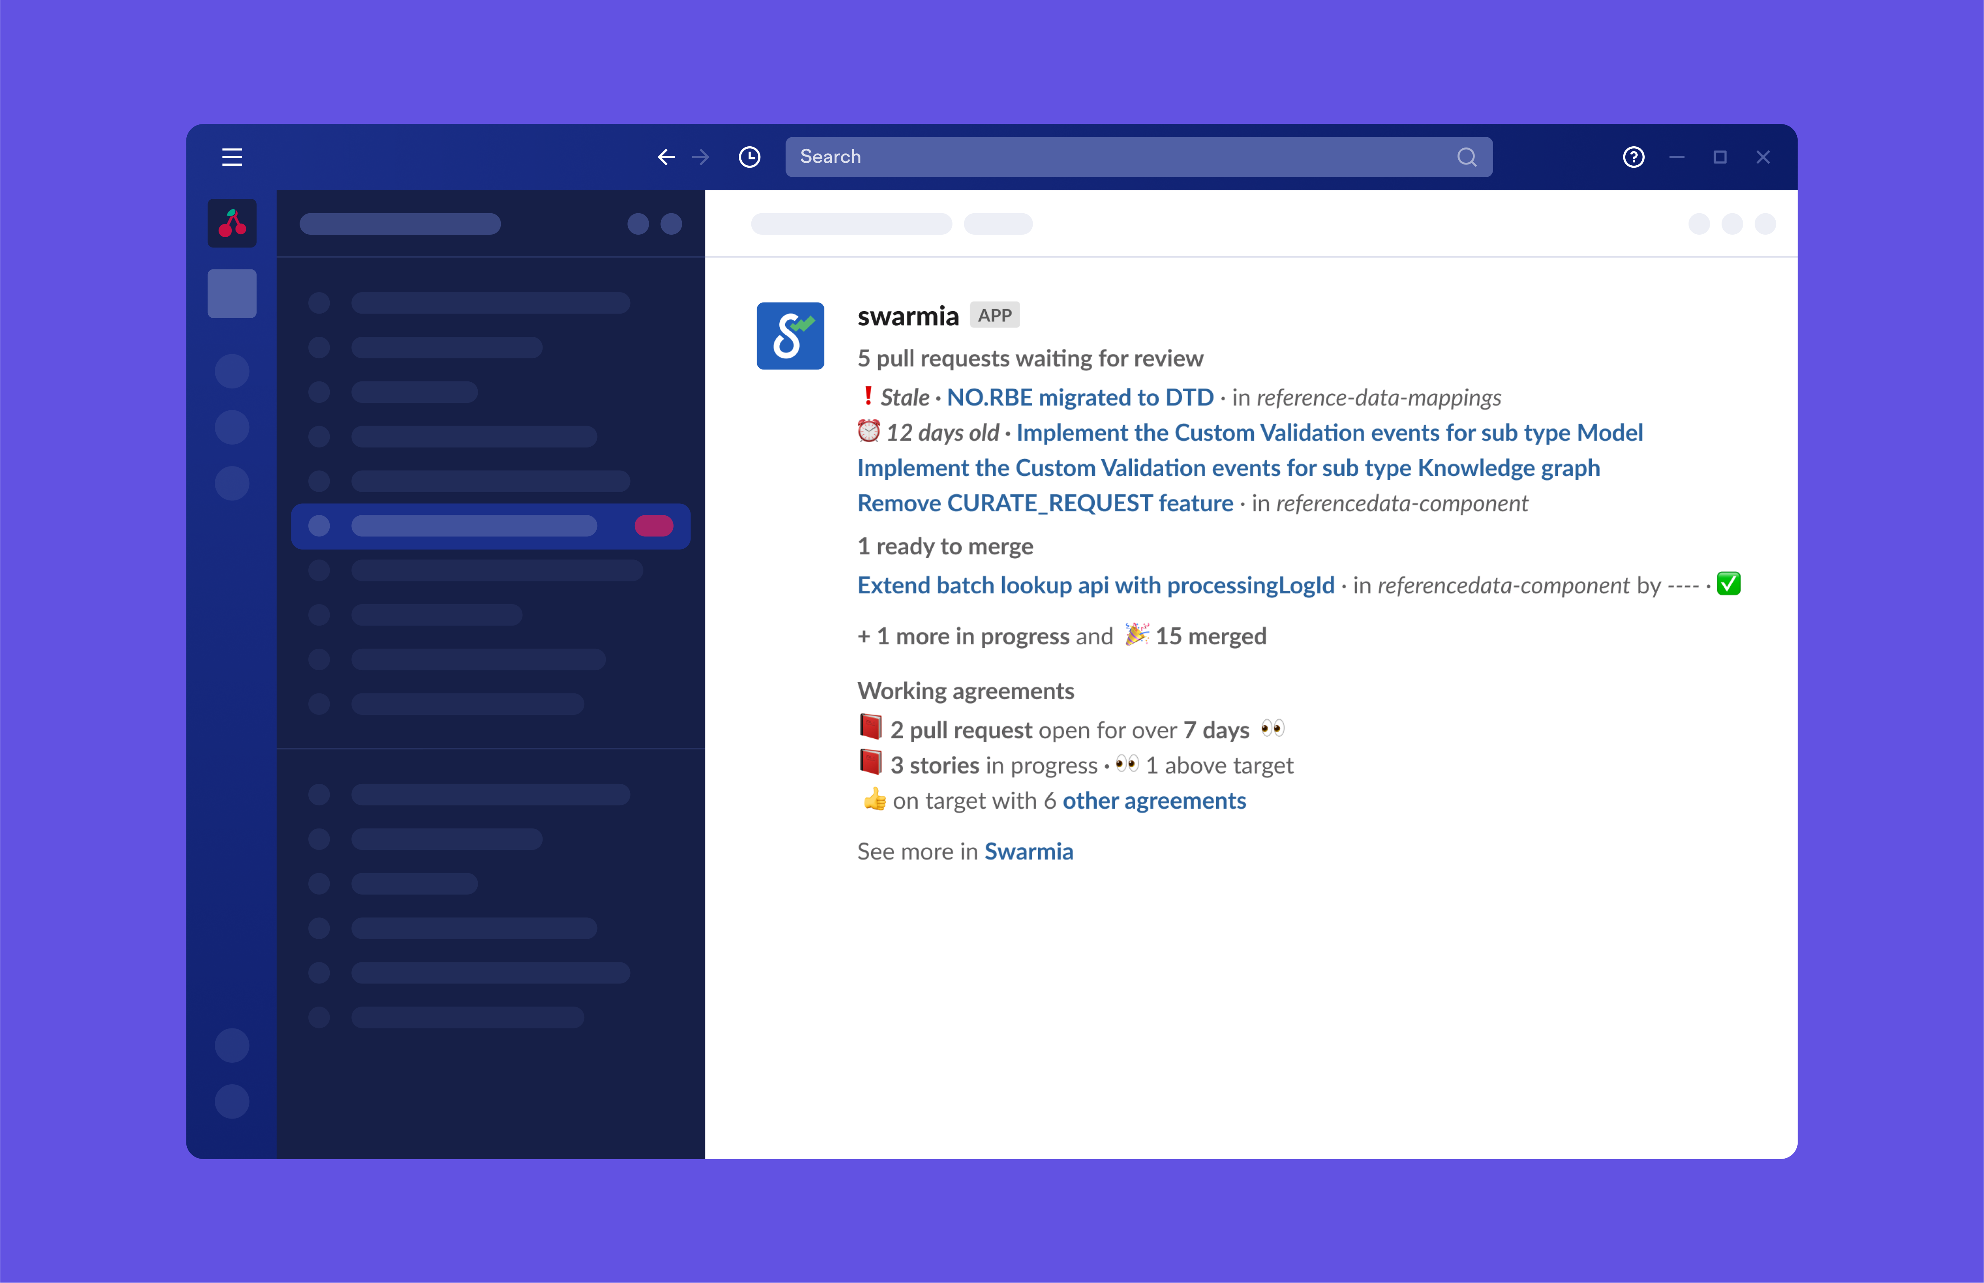Image resolution: width=1984 pixels, height=1283 pixels.
Task: Go back with left arrow
Action: 666,157
